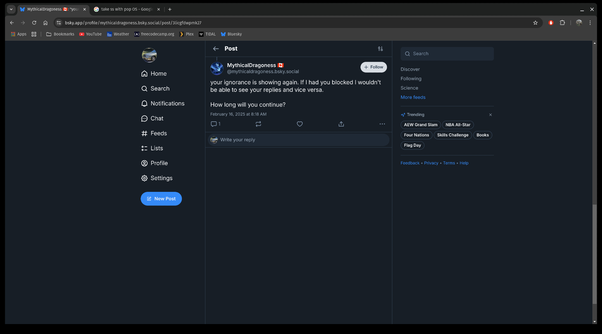Bookmark this page with star icon
The image size is (602, 334).
click(x=535, y=23)
